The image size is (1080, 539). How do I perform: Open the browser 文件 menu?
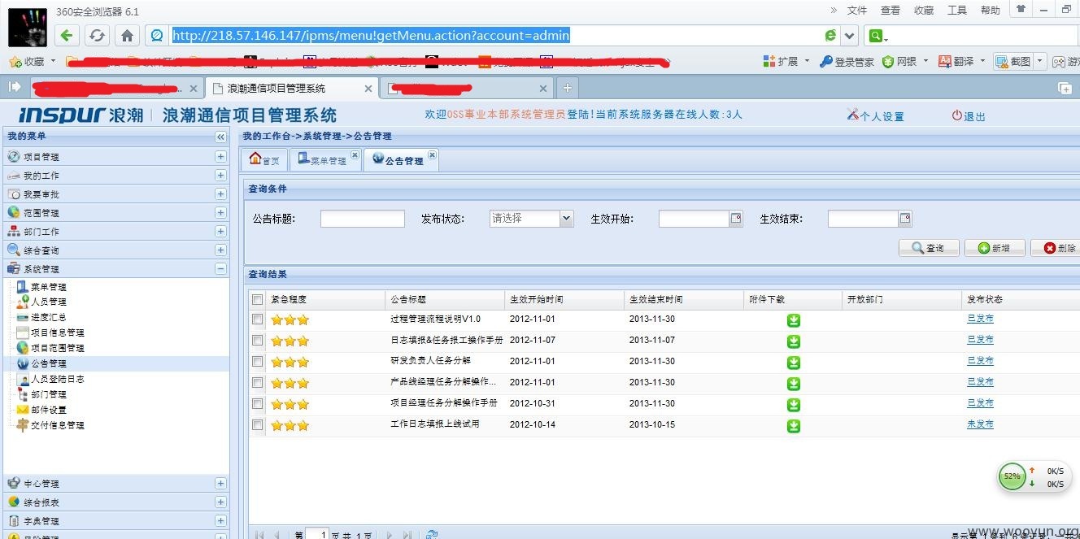(x=857, y=10)
